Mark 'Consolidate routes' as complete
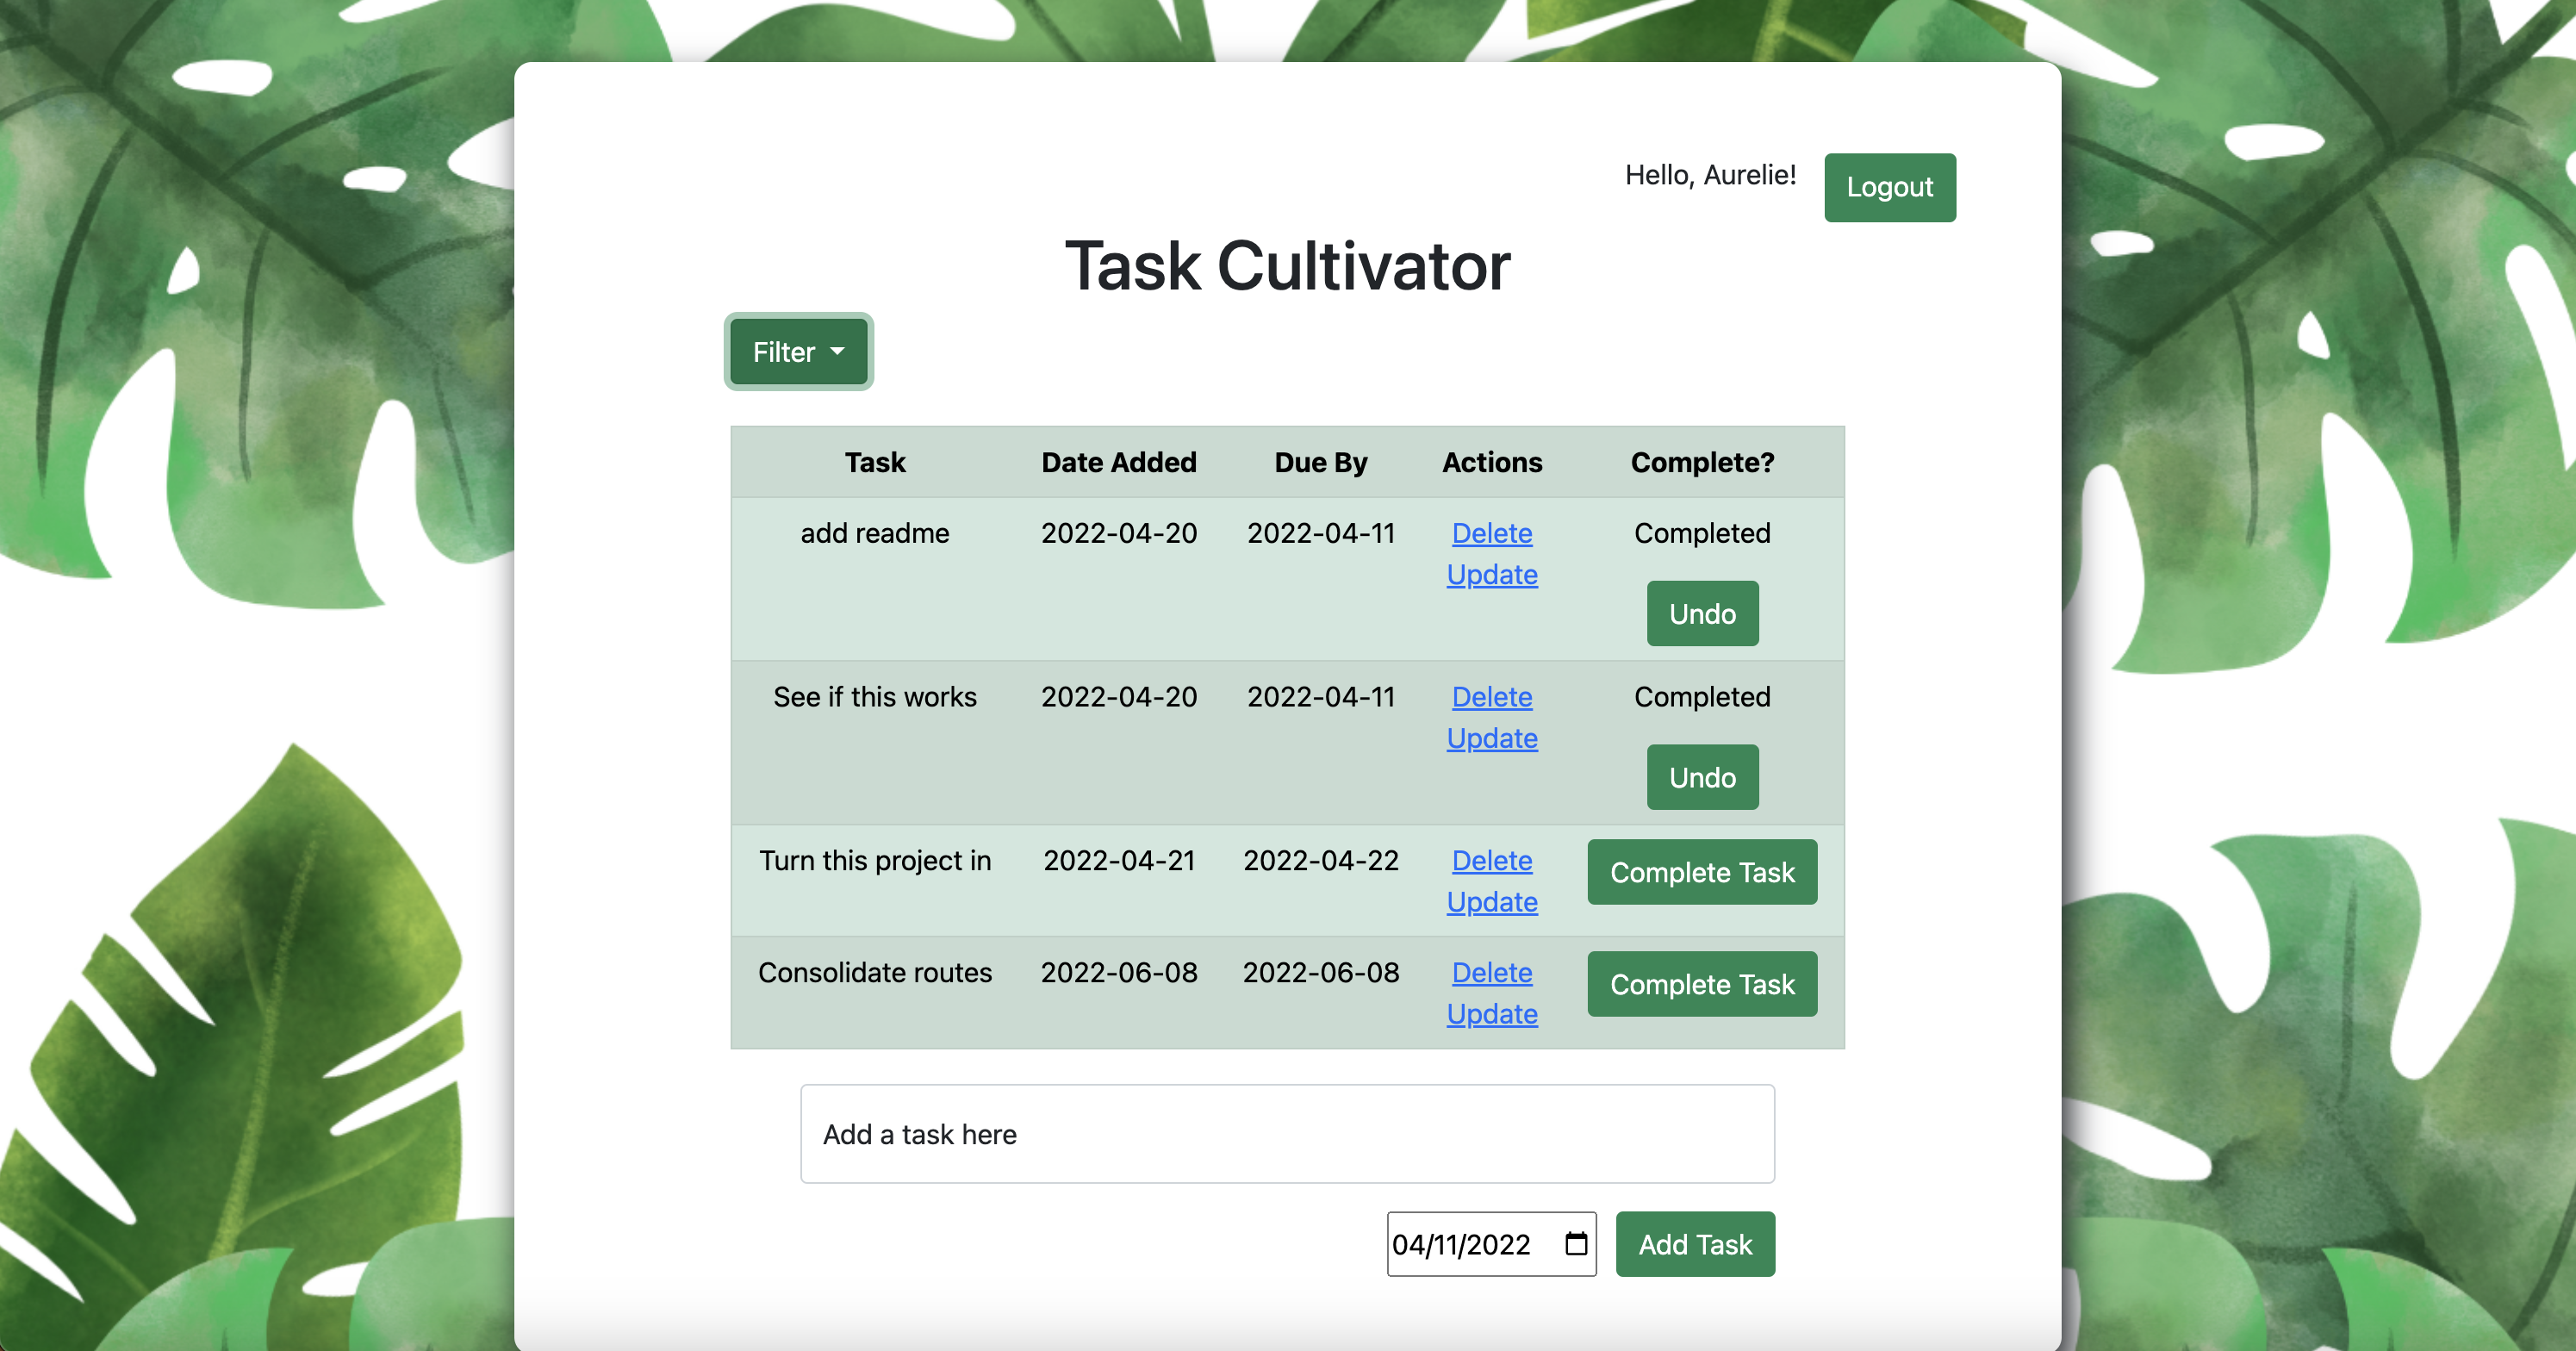The height and width of the screenshot is (1351, 2576). click(x=1702, y=984)
